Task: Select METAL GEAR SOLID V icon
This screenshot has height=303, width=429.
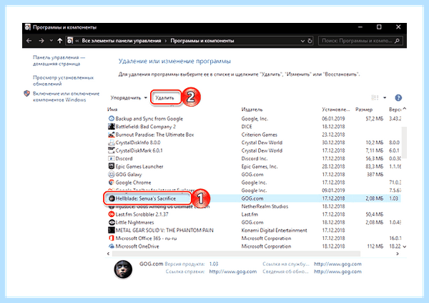Action: click(x=112, y=230)
